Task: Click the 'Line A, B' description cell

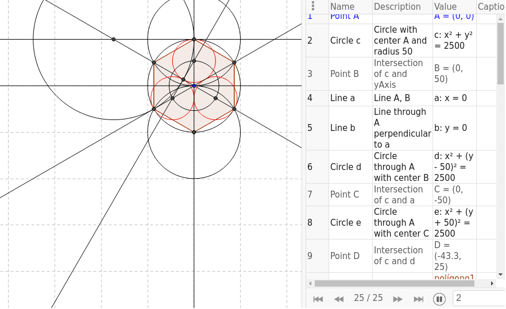Action: 403,98
